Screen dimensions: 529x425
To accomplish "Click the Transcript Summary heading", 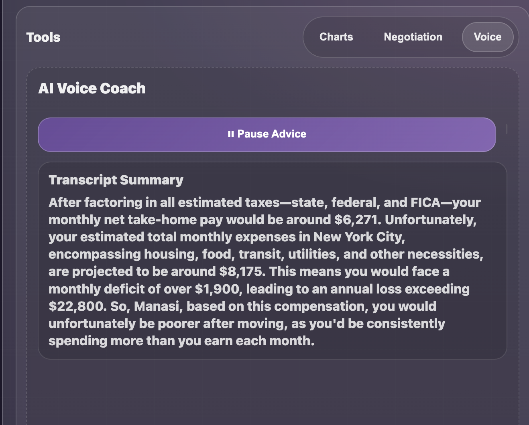I will pyautogui.click(x=116, y=180).
